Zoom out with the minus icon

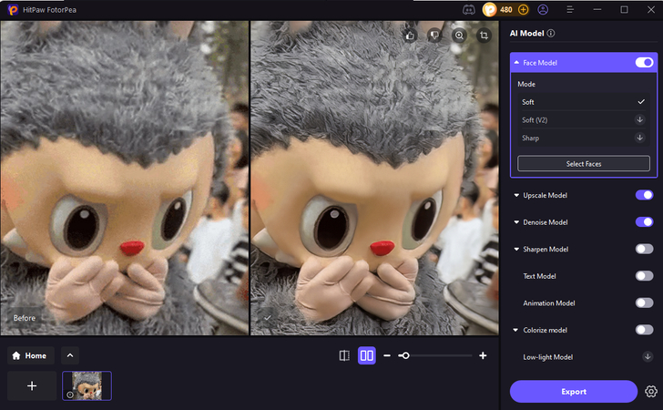click(387, 356)
